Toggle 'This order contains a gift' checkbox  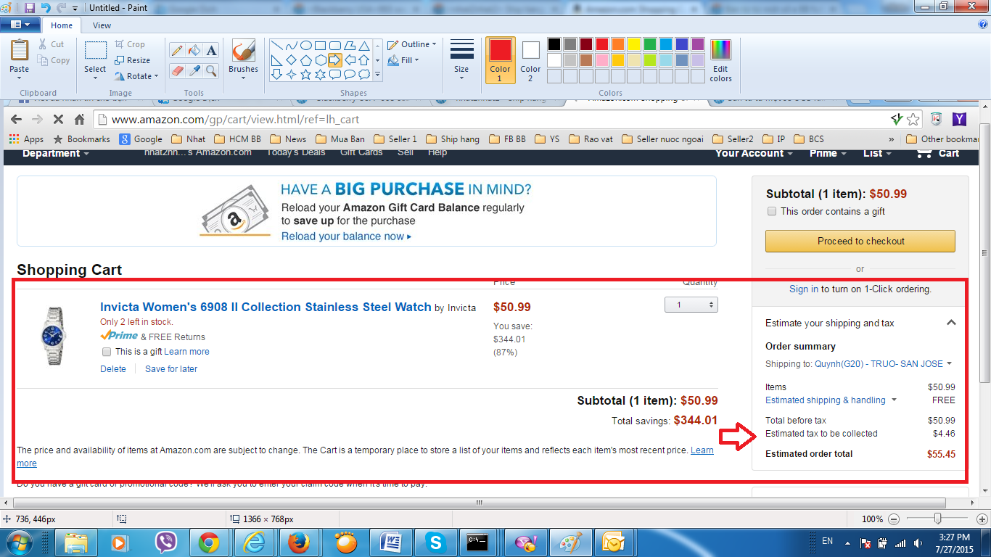(x=772, y=212)
